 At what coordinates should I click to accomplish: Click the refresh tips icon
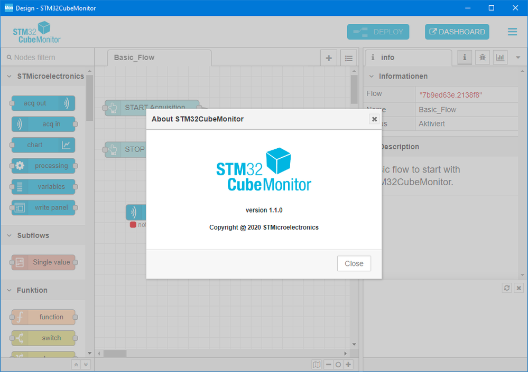pyautogui.click(x=506, y=288)
